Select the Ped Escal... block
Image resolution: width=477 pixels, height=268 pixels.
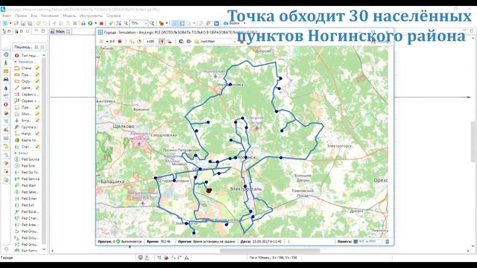(27, 211)
